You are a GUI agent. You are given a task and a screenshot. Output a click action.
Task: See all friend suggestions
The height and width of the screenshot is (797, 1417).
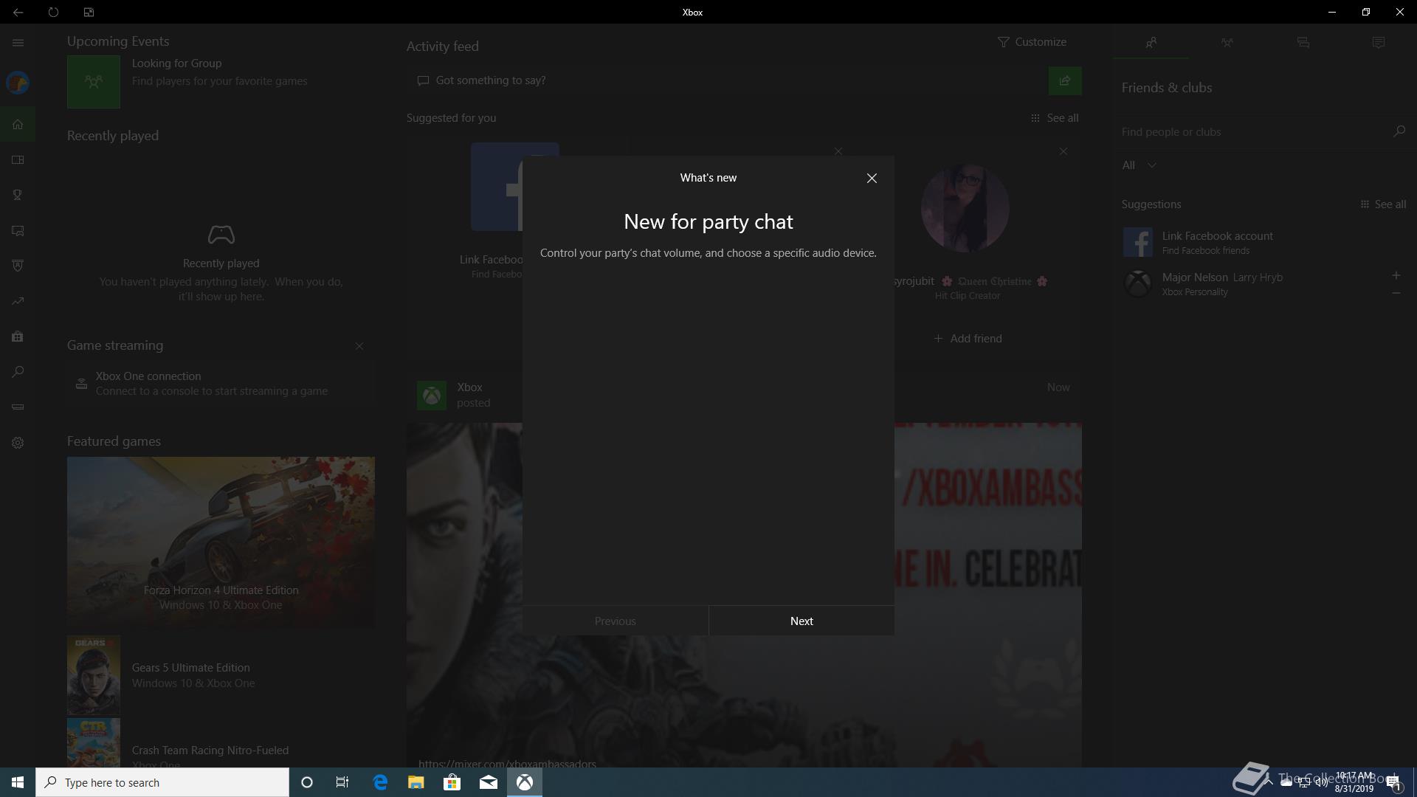(1383, 204)
